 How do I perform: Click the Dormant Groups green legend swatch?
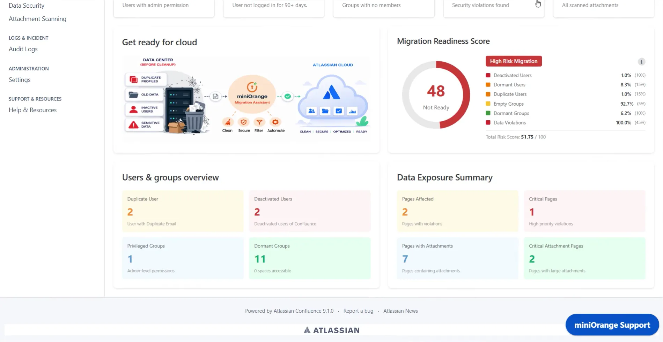pyautogui.click(x=488, y=113)
